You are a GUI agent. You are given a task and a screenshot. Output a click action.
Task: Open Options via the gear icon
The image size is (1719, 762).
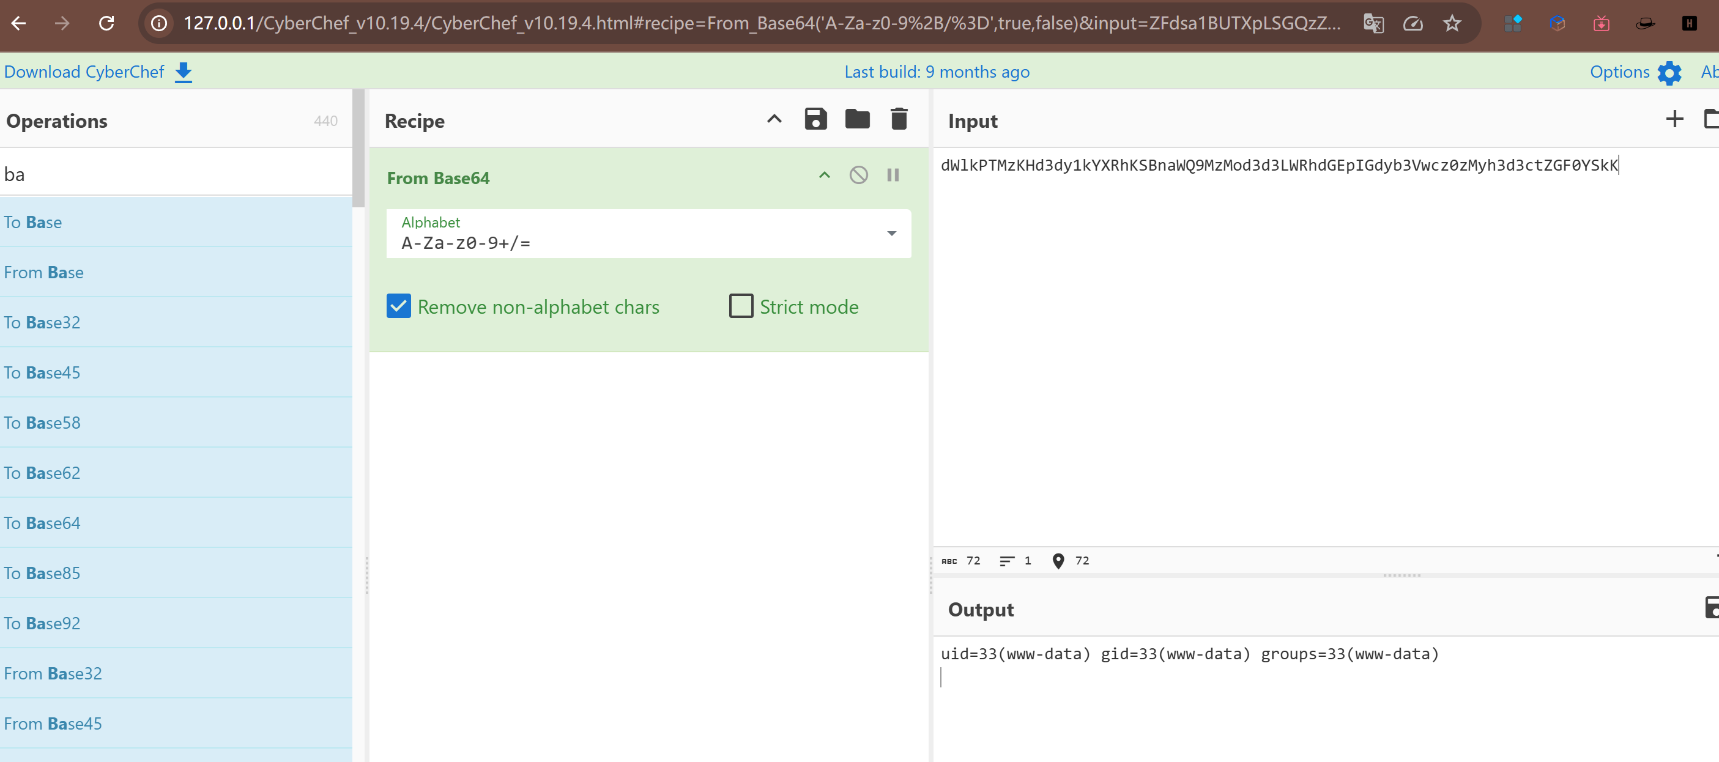[1669, 73]
